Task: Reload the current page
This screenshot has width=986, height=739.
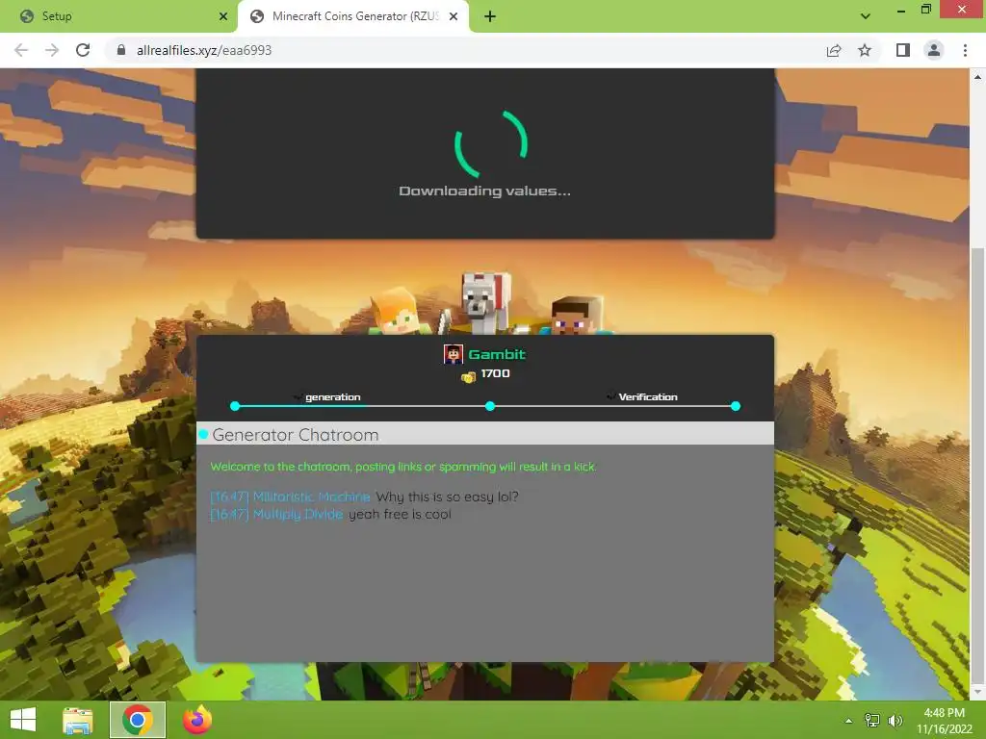Action: [83, 50]
